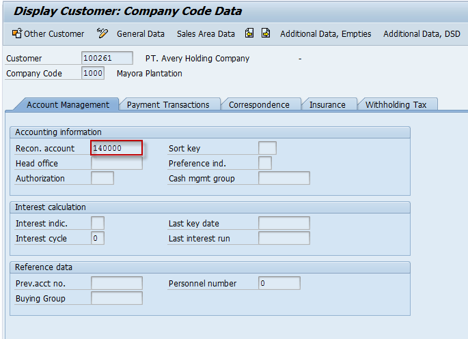Click the Other Customer icon
The height and width of the screenshot is (339, 468).
point(16,33)
